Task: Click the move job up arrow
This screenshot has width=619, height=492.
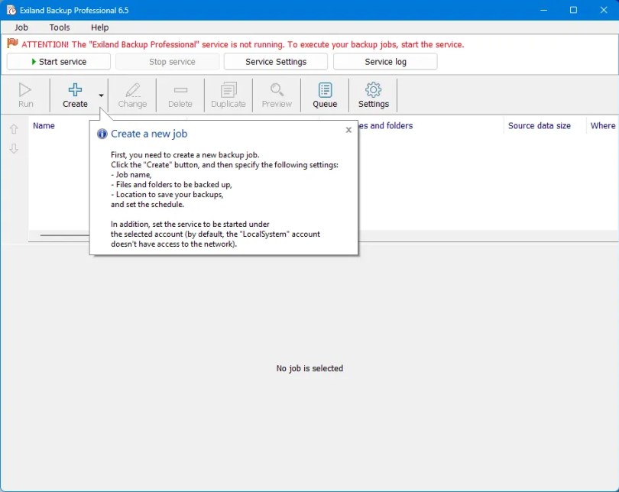Action: click(x=13, y=129)
